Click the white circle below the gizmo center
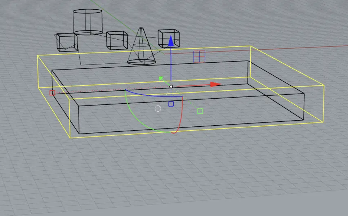348x216 pixels. pyautogui.click(x=157, y=108)
